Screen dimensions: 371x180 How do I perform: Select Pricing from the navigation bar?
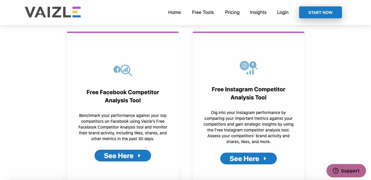[232, 12]
